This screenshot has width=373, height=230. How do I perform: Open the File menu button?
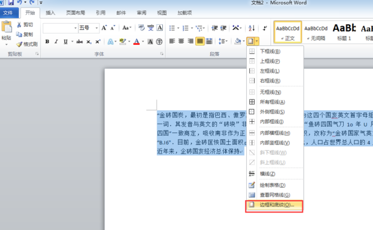pyautogui.click(x=9, y=13)
